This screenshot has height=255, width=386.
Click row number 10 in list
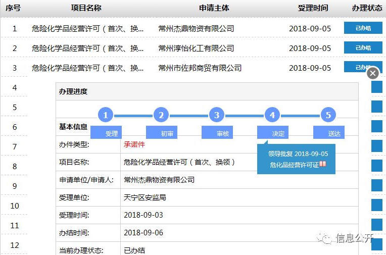tap(15, 206)
